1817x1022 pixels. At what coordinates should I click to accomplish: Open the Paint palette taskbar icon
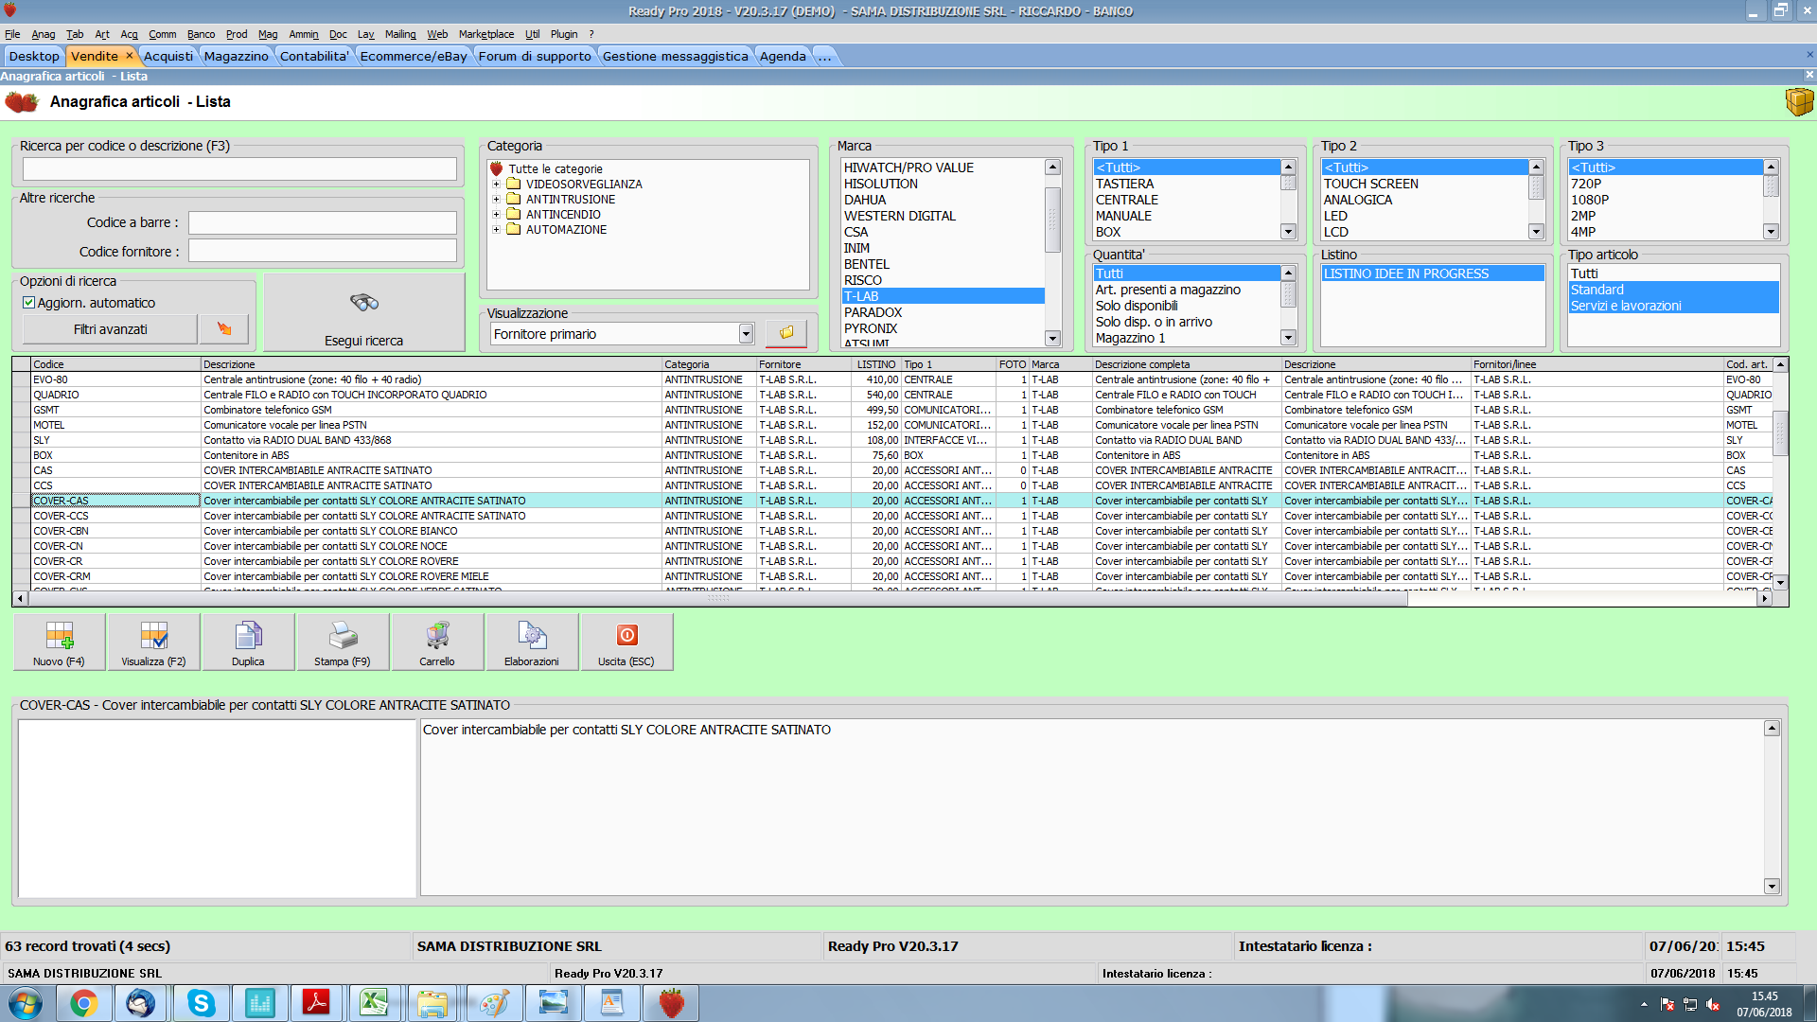pyautogui.click(x=493, y=1003)
